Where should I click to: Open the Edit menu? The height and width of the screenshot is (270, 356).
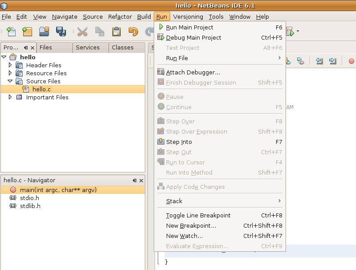(x=21, y=16)
